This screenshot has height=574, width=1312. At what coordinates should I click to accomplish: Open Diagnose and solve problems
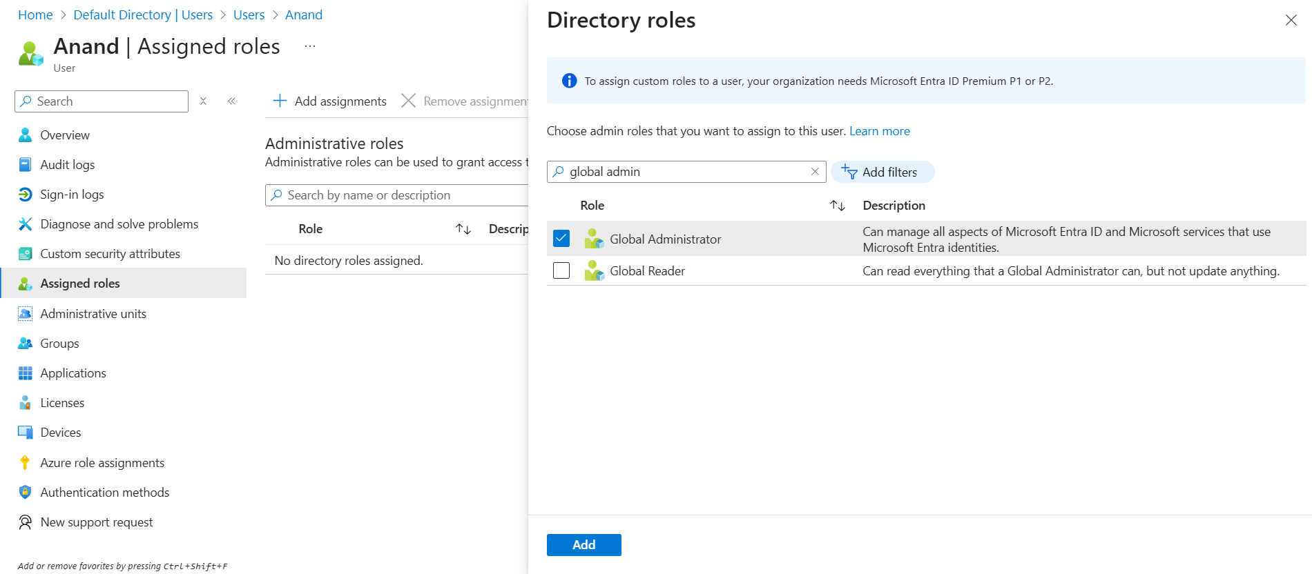tap(119, 224)
